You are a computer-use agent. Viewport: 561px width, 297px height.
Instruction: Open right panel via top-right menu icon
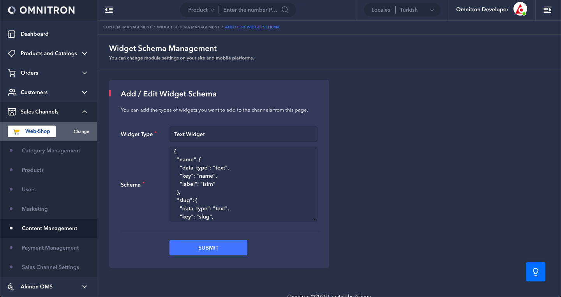pyautogui.click(x=547, y=10)
